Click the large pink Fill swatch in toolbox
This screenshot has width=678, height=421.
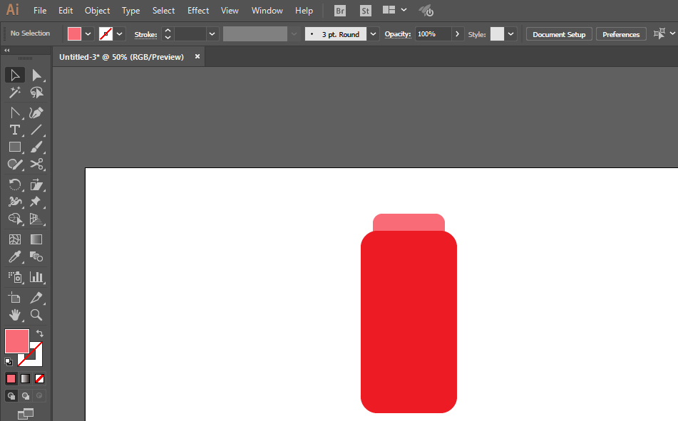click(17, 341)
